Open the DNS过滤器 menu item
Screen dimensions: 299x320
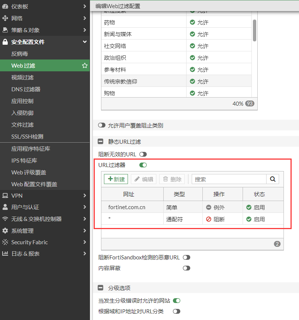coord(26,89)
